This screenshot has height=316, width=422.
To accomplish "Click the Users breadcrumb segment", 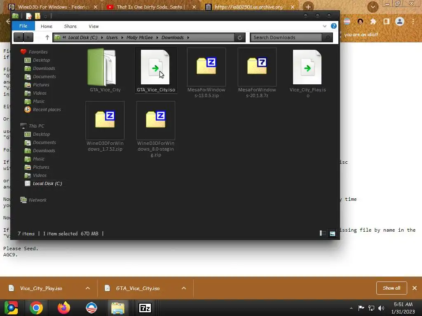I will pos(112,37).
